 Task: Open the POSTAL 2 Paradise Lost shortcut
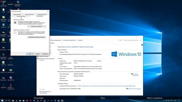[11, 87]
